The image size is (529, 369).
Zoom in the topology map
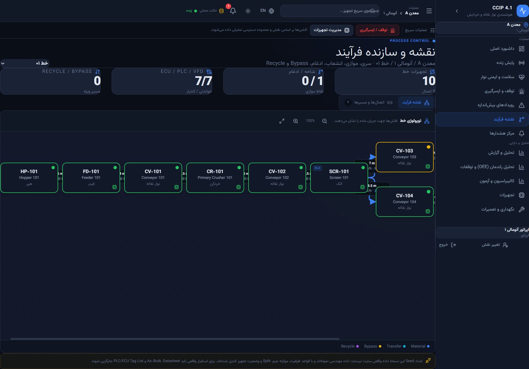[296, 121]
